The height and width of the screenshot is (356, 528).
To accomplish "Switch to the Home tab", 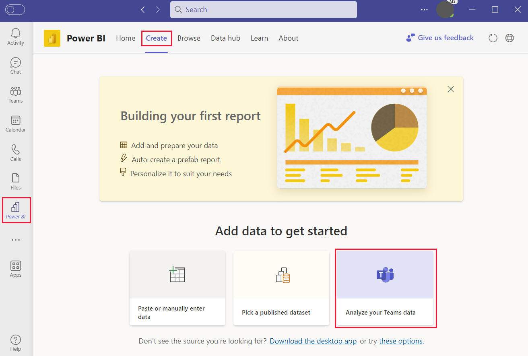I will 126,38.
